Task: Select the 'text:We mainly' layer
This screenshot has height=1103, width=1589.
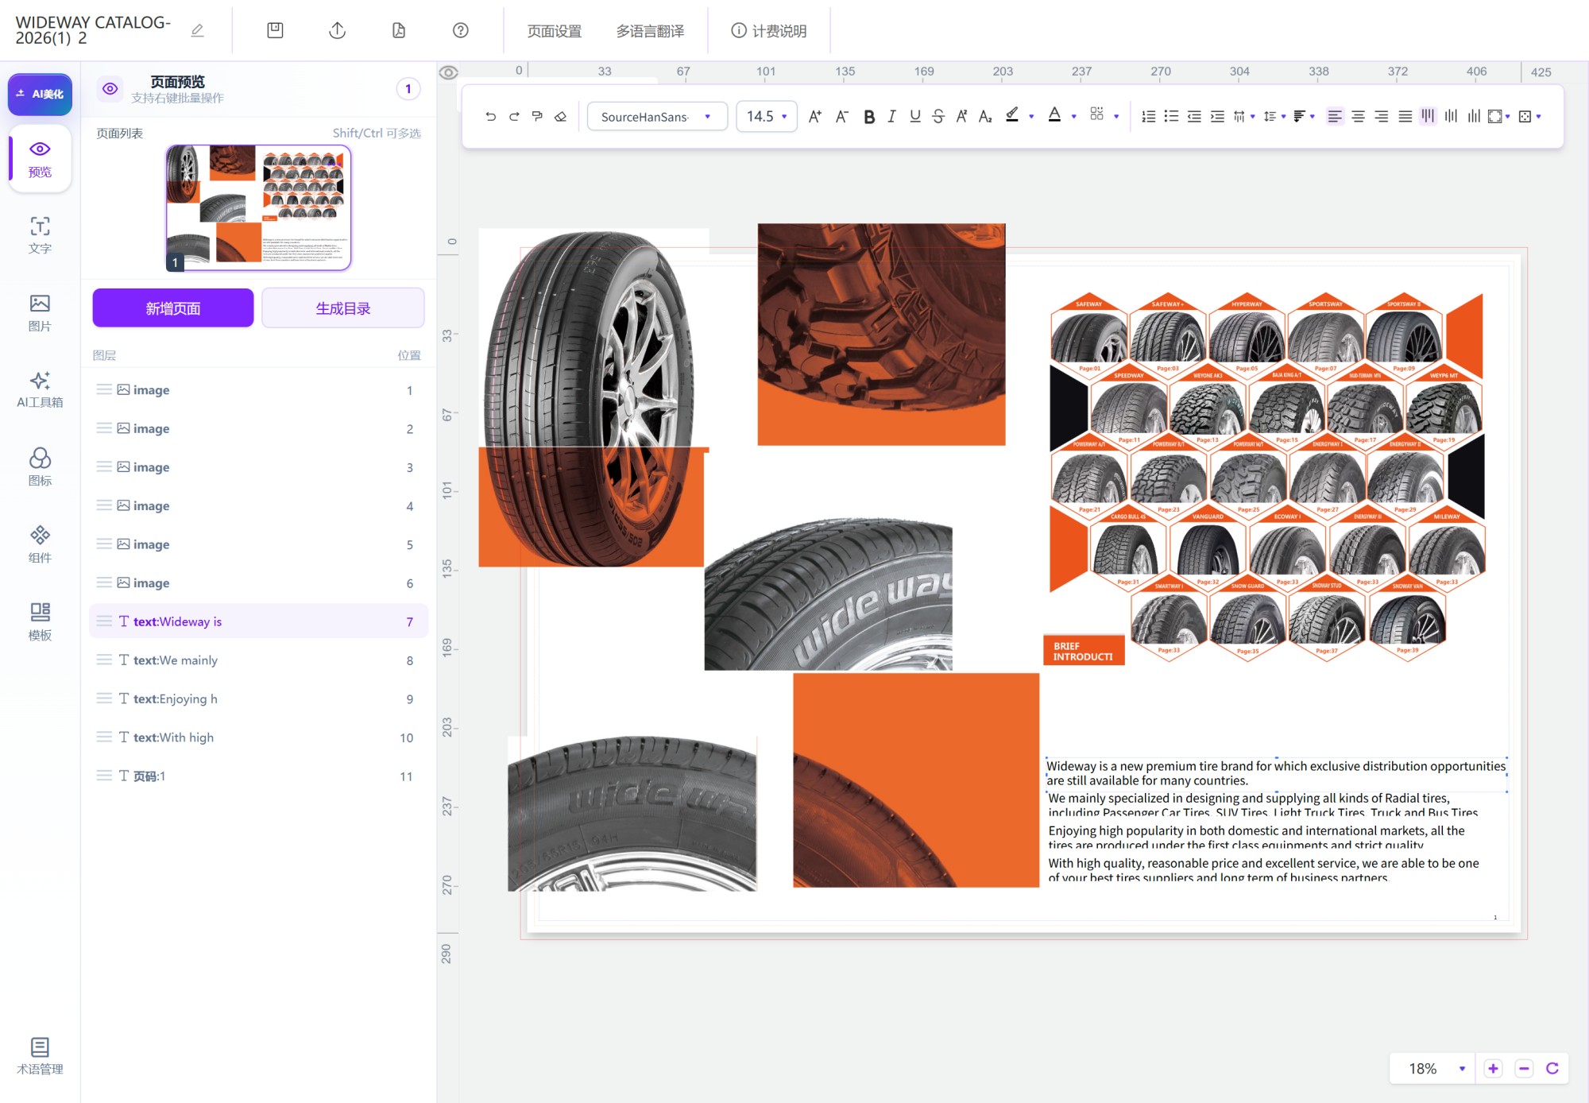Action: coord(258,660)
